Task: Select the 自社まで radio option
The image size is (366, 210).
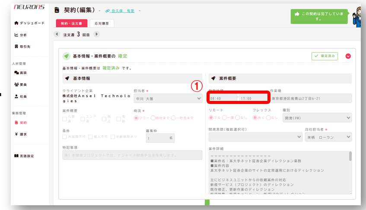Action: click(x=153, y=118)
